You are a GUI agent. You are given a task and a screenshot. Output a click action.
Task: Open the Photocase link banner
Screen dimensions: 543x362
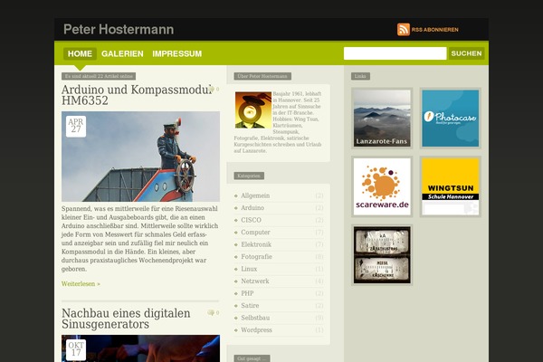(x=451, y=119)
